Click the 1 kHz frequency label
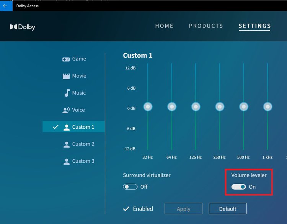Image resolution: width=287 pixels, height=224 pixels. (x=267, y=157)
